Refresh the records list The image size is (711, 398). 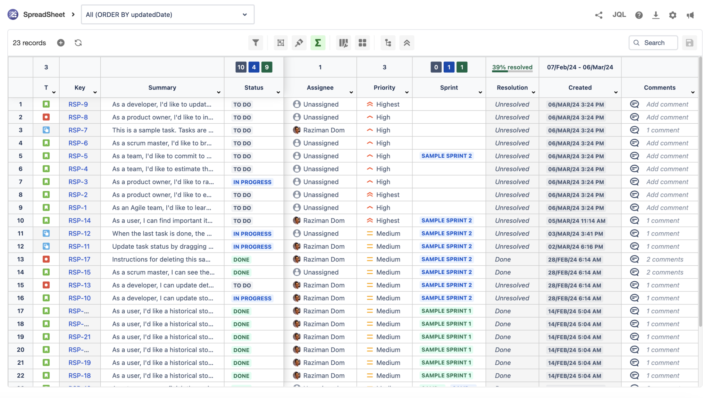coord(78,42)
